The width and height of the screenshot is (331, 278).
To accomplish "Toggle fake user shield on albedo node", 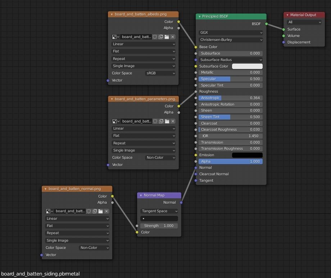I will point(155,37).
